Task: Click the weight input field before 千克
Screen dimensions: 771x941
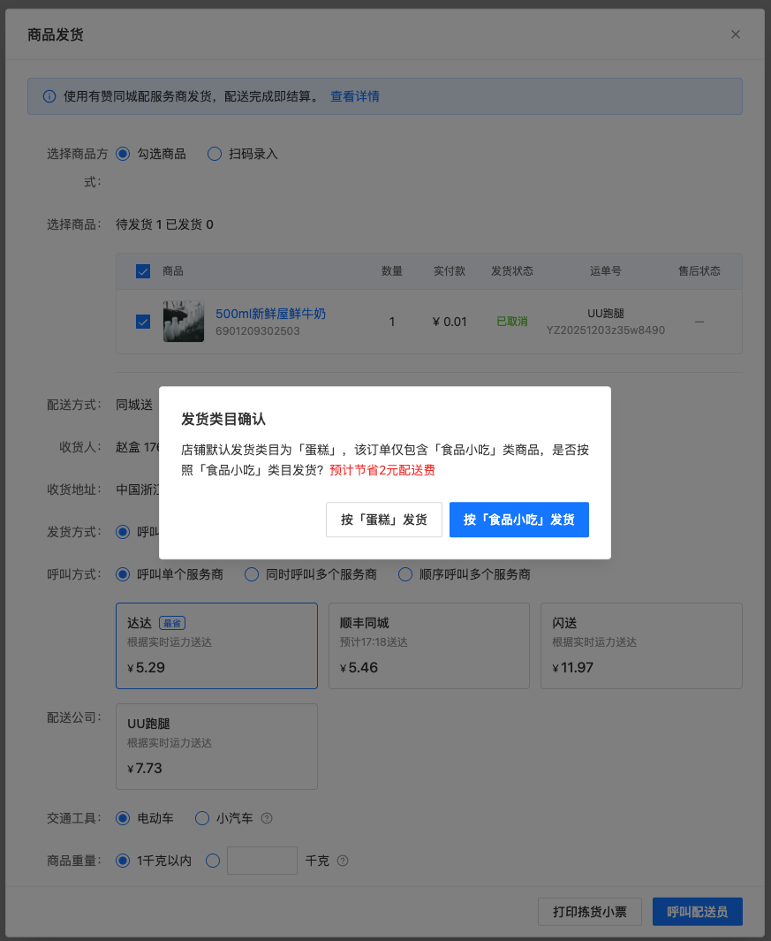Action: 262,861
